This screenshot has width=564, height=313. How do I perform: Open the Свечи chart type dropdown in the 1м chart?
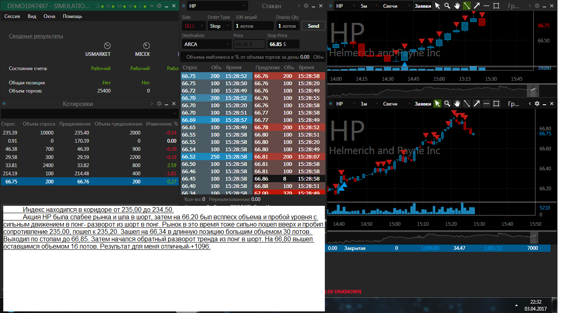tap(396, 104)
